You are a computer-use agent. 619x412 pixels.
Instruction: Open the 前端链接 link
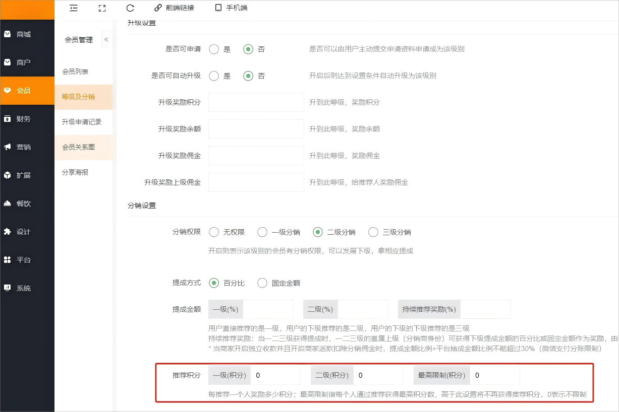(174, 8)
